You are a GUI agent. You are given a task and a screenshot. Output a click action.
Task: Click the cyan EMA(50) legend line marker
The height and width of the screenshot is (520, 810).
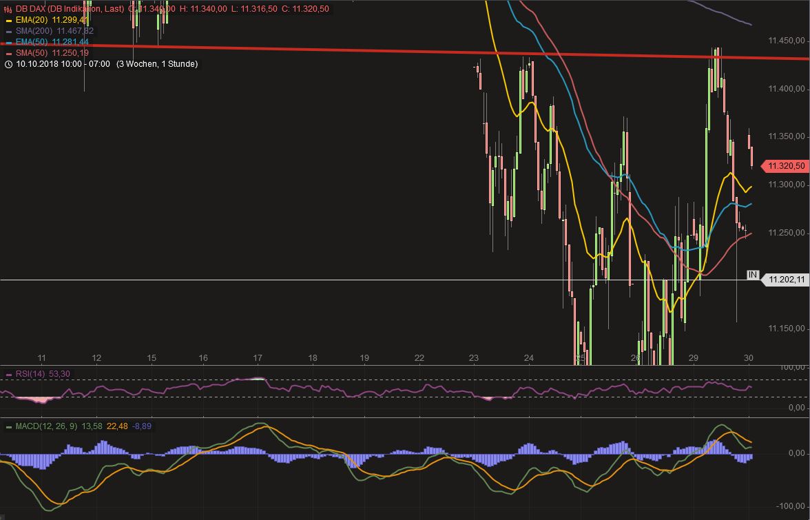[8, 42]
